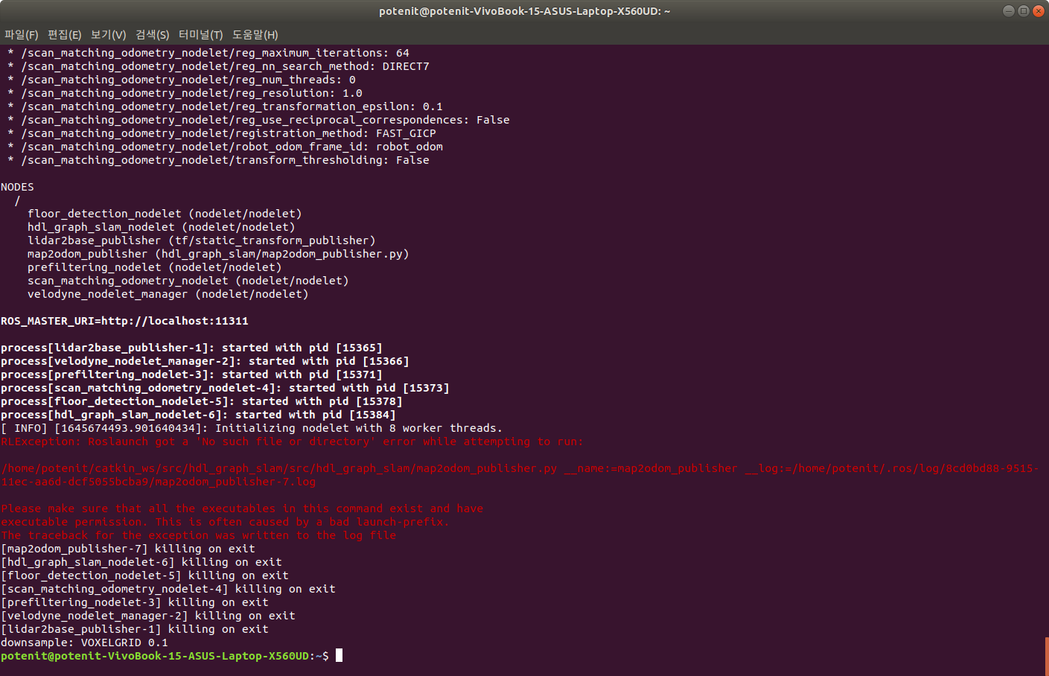Viewport: 1049px width, 676px height.
Task: Click the red map2odom_publisher.py file path line
Action: point(520,468)
